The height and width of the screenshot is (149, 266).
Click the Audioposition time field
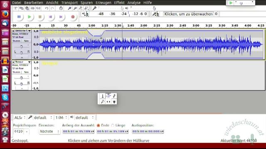coord(148,131)
